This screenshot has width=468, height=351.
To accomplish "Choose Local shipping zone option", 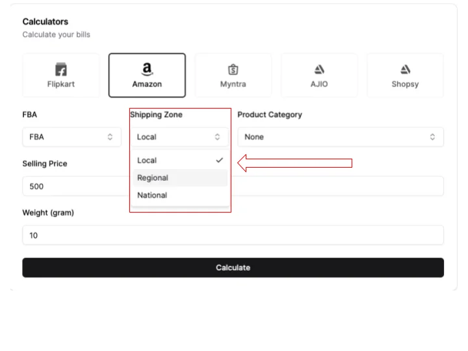I will click(x=148, y=161).
